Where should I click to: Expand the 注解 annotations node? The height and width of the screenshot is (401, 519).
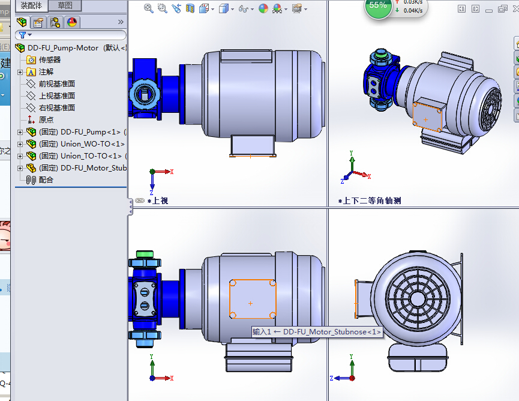tap(20, 72)
